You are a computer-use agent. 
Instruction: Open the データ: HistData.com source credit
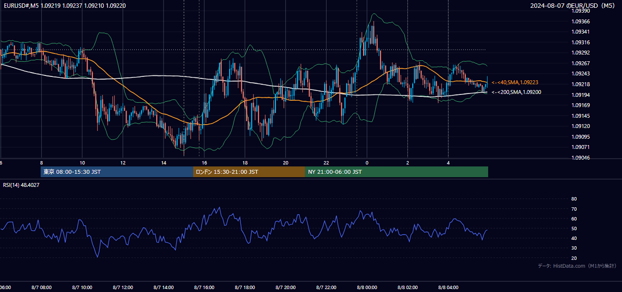(x=577, y=266)
